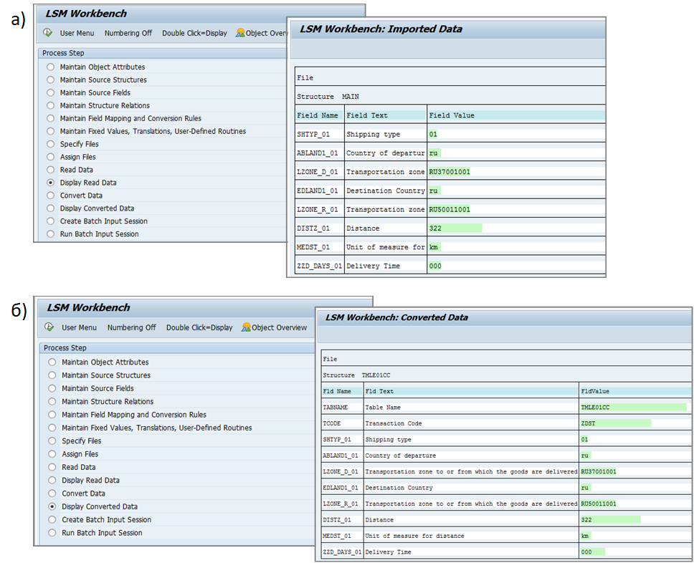
Task: Select Convert Data radio in top window
Action: coord(50,195)
